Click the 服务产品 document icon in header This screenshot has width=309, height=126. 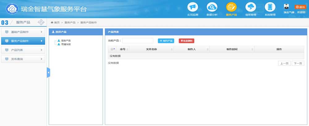coord(231,7)
